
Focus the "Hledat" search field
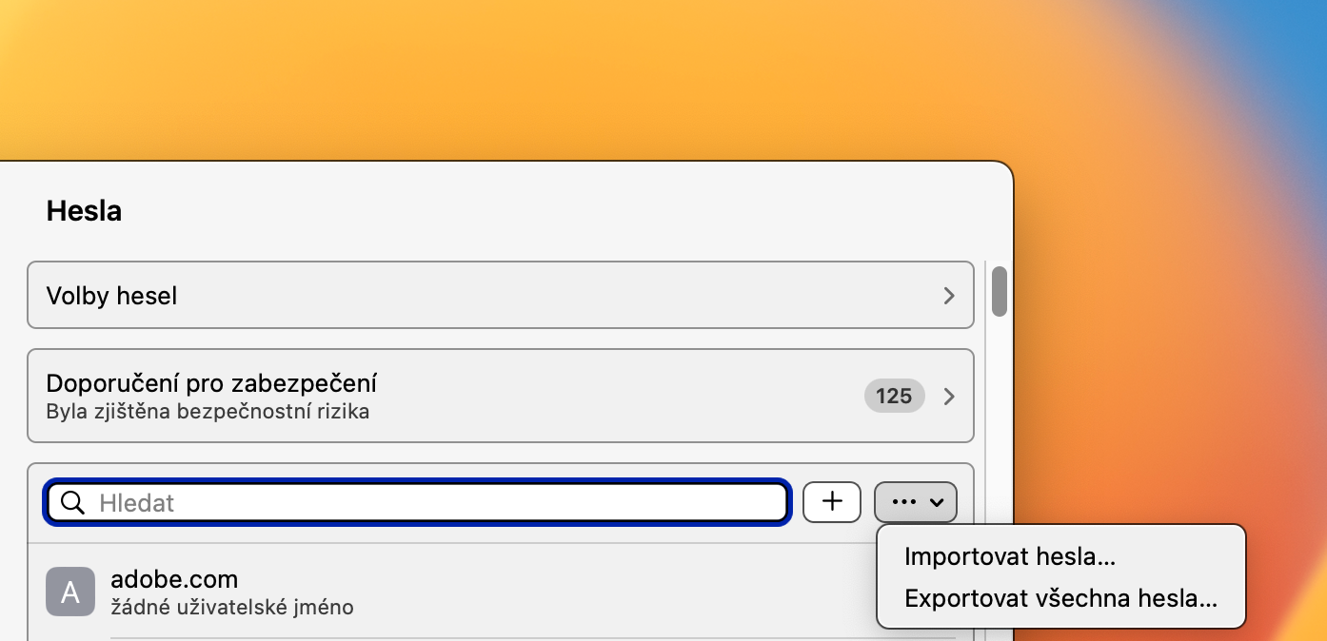pos(438,503)
